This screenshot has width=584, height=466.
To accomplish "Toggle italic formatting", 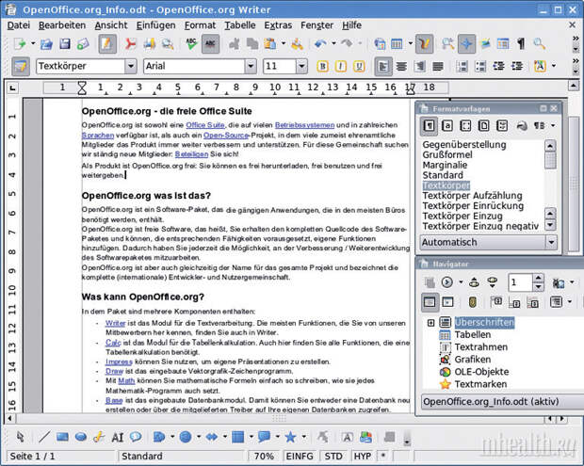I will tap(340, 66).
